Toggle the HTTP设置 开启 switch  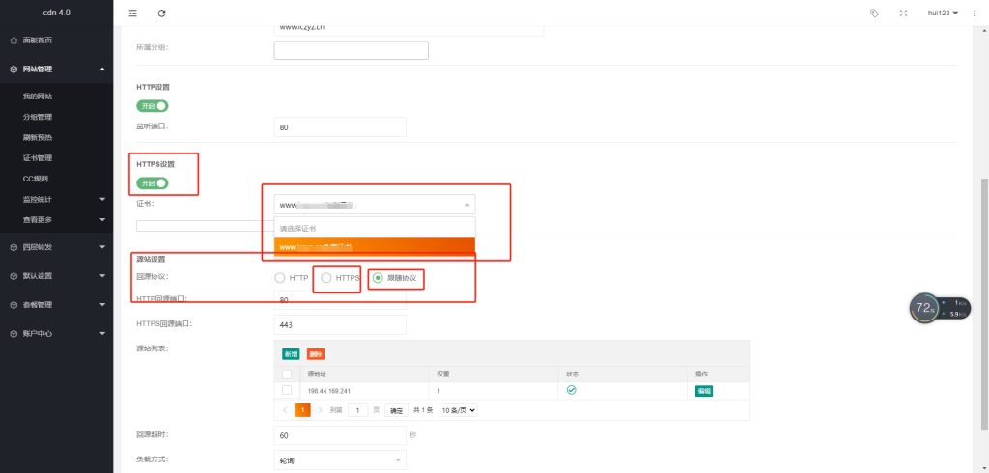coord(153,106)
